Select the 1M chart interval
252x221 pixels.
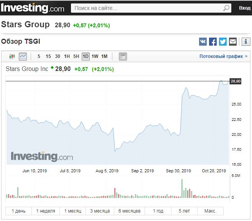click(104, 56)
